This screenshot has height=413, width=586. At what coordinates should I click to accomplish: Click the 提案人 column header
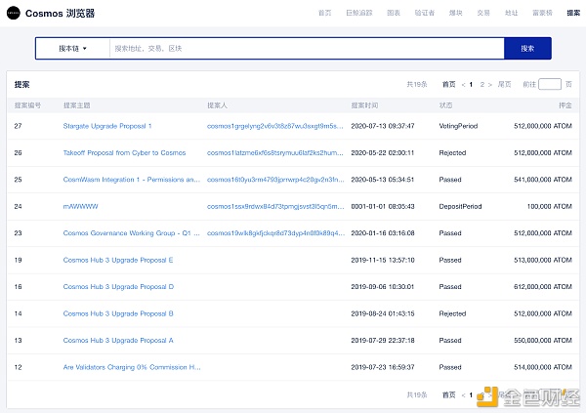point(217,105)
